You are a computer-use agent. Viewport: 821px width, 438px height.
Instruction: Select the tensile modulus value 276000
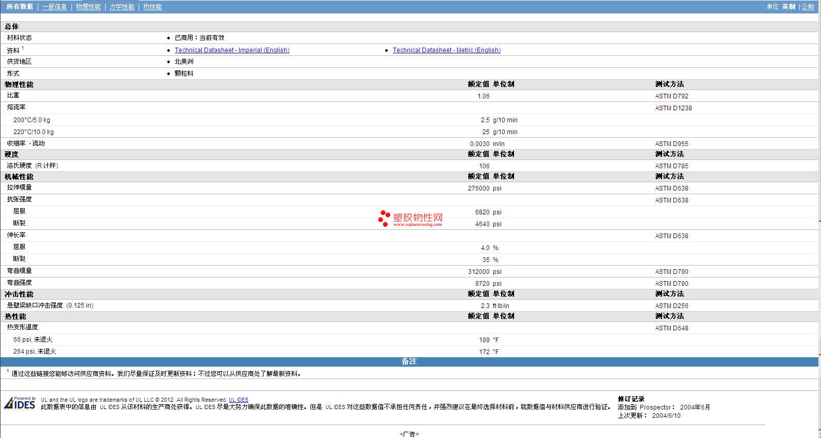pyautogui.click(x=479, y=188)
